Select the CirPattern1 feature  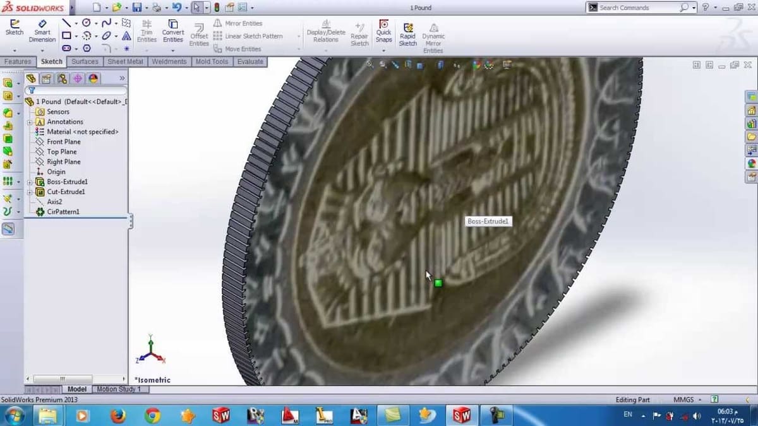coord(63,212)
